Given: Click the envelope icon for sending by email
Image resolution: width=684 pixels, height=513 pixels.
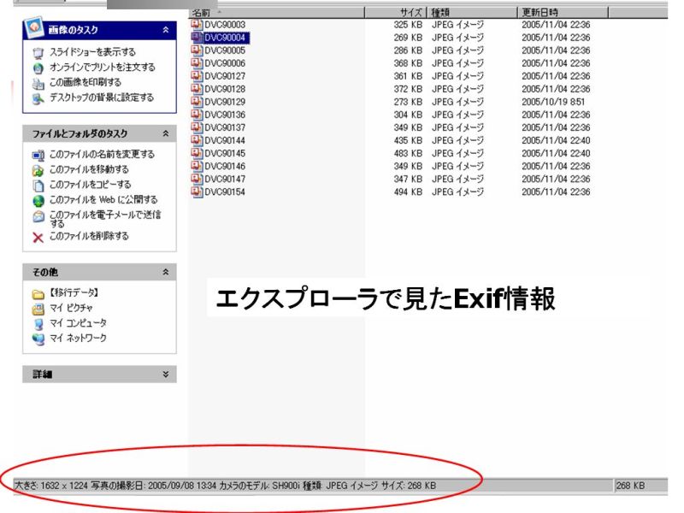Looking at the screenshot, I should coord(38,216).
